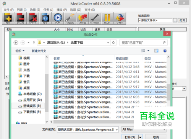Open the 文件 (F) menu
This screenshot has height=139, width=191.
click(x=8, y=10)
